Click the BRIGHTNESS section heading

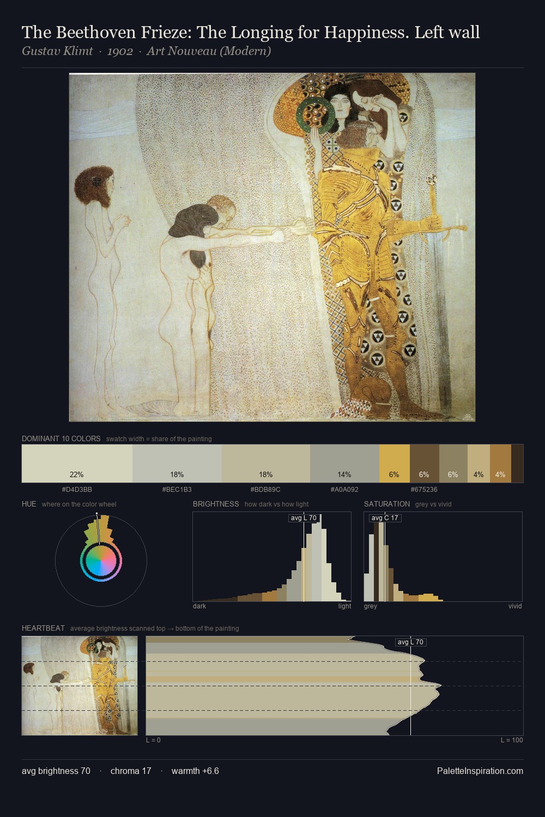pos(216,504)
